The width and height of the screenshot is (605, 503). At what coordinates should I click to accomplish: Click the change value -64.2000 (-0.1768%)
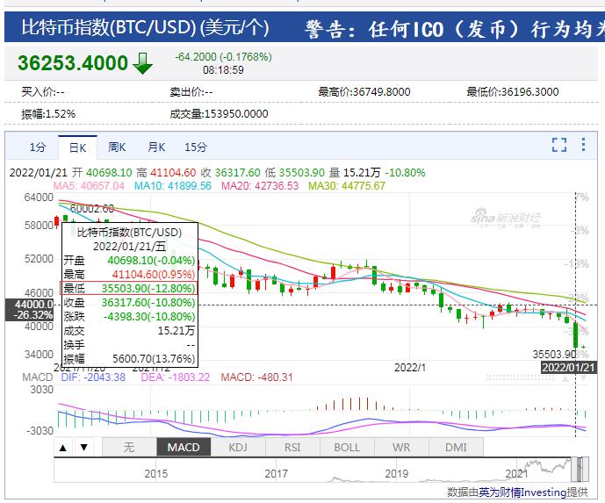pyautogui.click(x=223, y=57)
